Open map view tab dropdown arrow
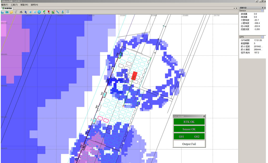Screen dimensions: 268x163 coord(234,8)
